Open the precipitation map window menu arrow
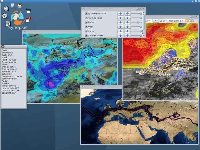200x150 pixels. pos(24,32)
